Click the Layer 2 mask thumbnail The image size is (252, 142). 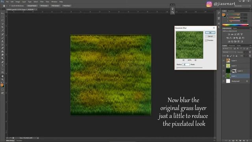coord(234,71)
